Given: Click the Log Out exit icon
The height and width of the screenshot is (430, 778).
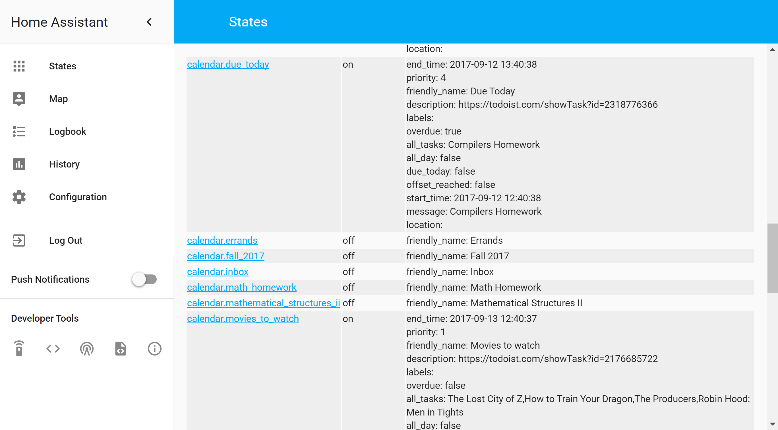Looking at the screenshot, I should pyautogui.click(x=19, y=240).
